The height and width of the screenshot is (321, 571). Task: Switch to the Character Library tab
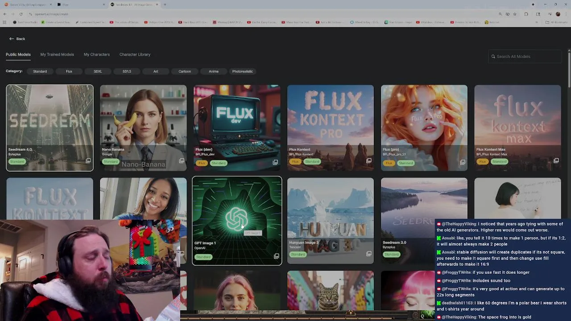click(x=135, y=54)
